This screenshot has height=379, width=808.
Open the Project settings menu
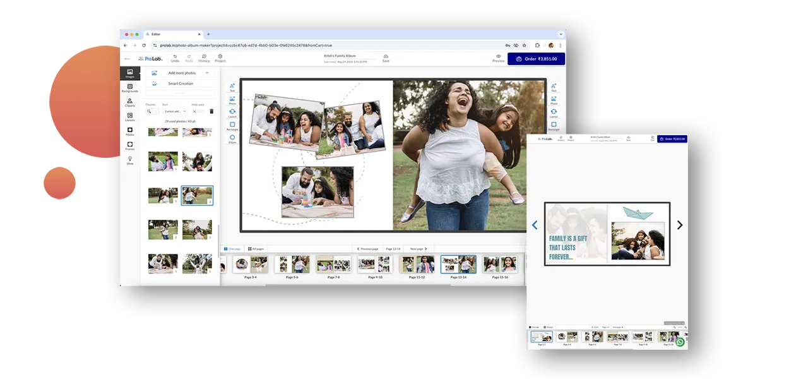220,58
